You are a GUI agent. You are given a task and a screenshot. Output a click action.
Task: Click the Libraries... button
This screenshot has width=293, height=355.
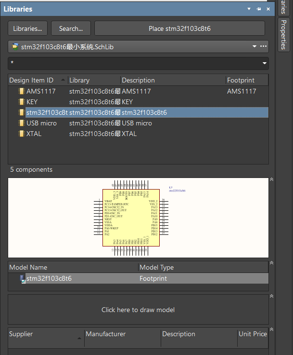(27, 28)
